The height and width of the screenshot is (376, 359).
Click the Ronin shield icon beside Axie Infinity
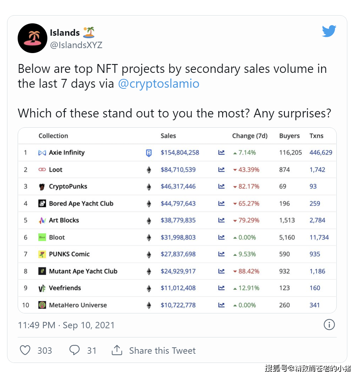(x=149, y=153)
